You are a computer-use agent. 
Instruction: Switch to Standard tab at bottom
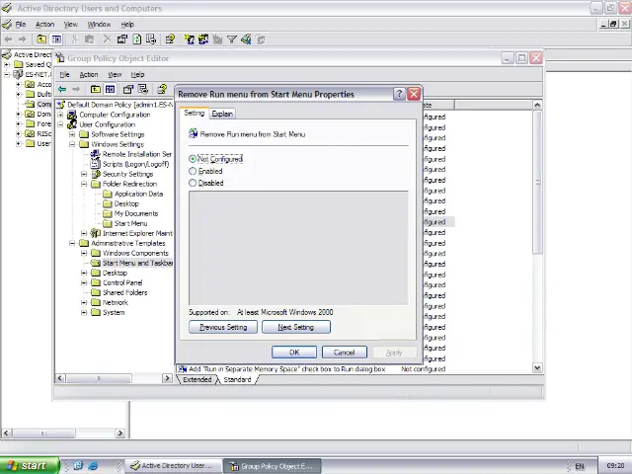237,379
